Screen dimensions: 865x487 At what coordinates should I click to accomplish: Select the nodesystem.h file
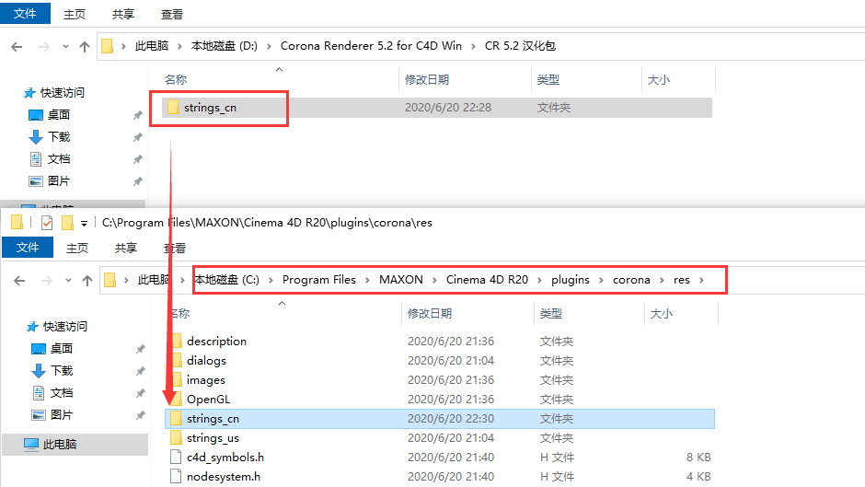pyautogui.click(x=223, y=477)
